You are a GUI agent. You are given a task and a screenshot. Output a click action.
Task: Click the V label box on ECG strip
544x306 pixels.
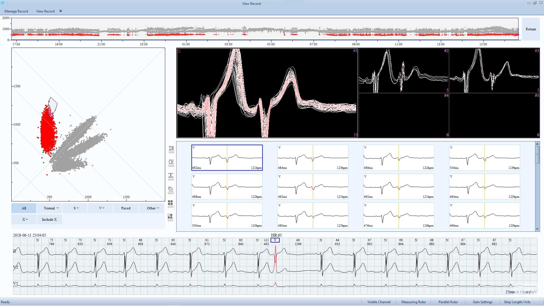(275, 240)
